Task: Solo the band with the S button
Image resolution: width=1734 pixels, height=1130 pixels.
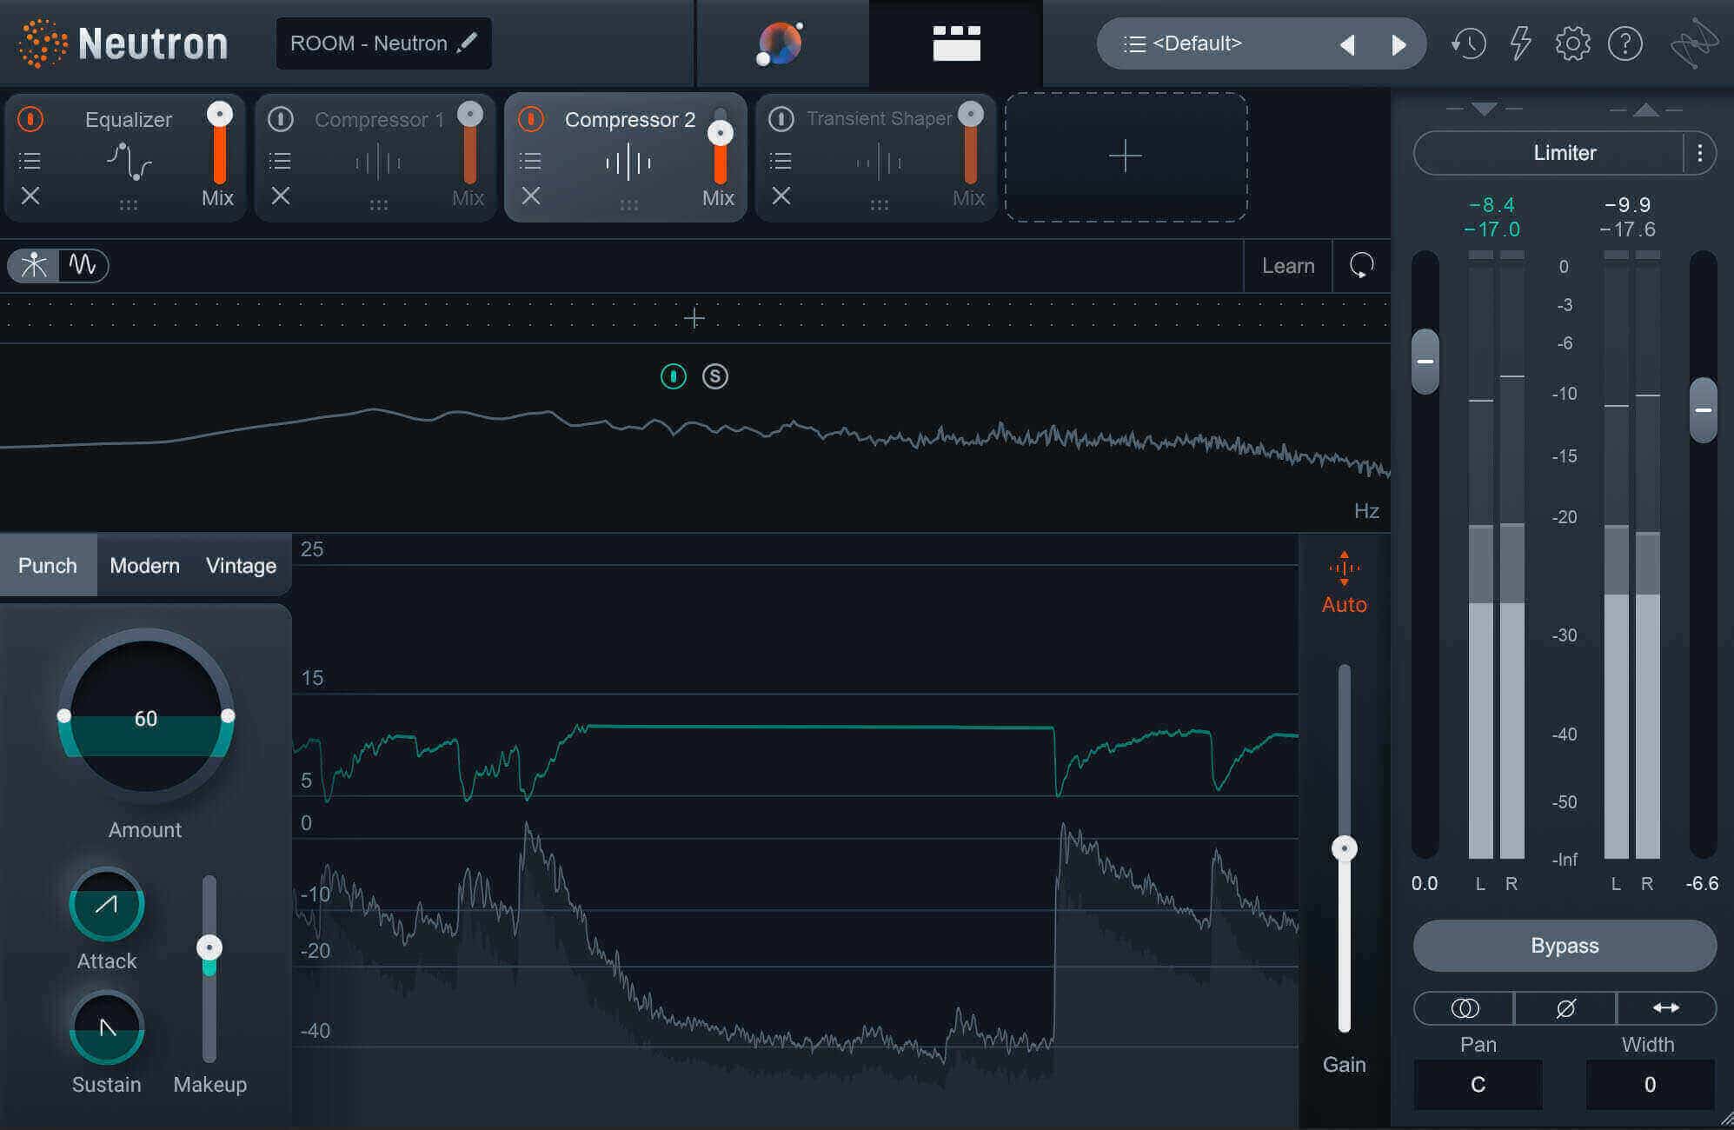Action: [715, 376]
